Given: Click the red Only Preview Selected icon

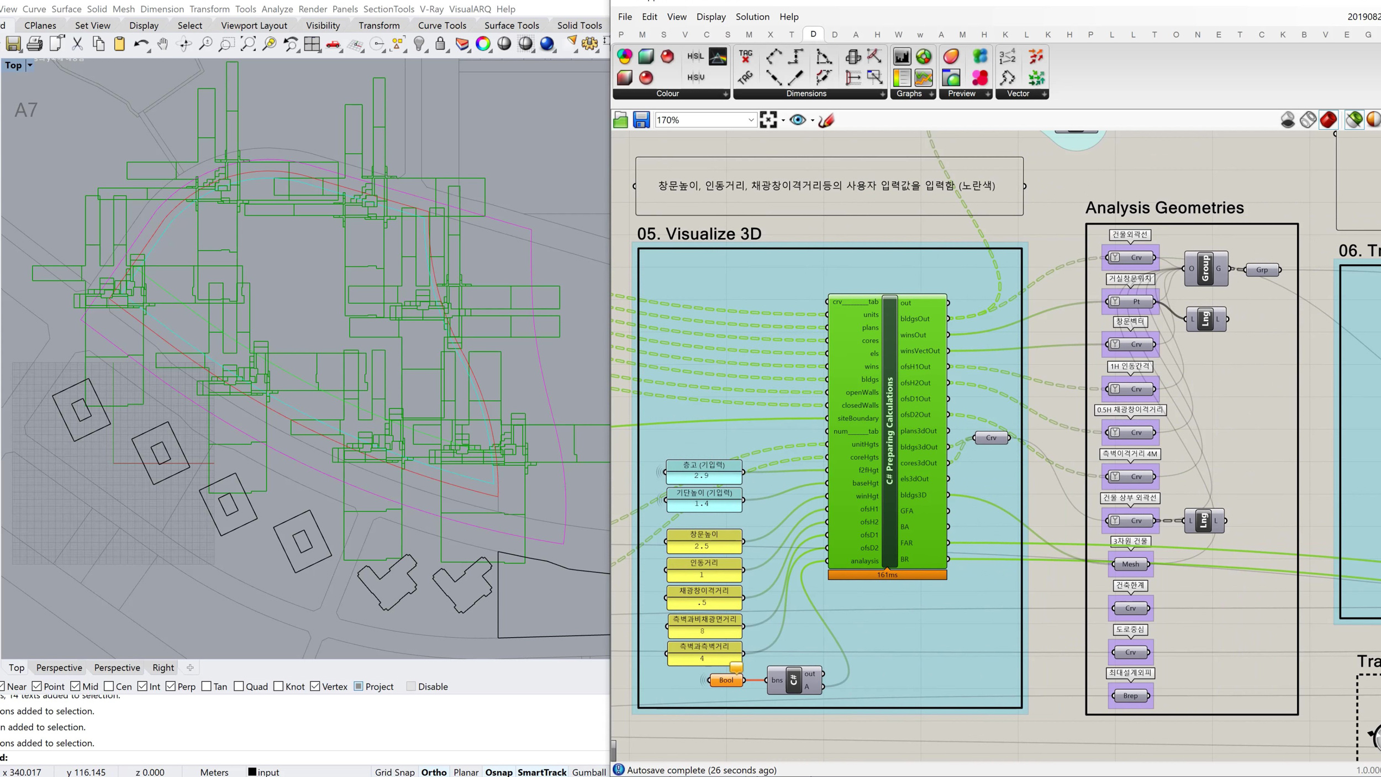Looking at the screenshot, I should click(1329, 119).
